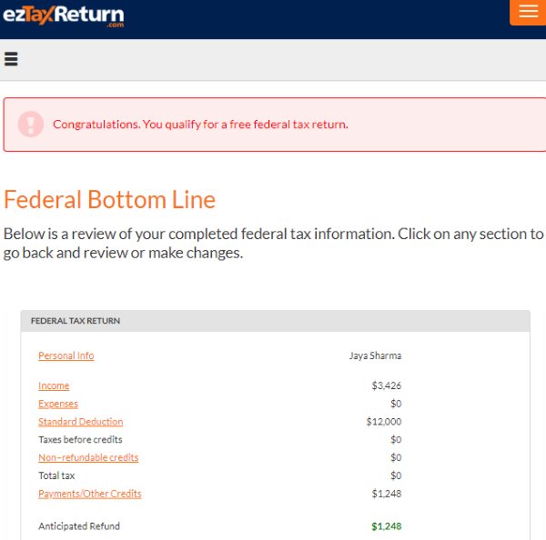The height and width of the screenshot is (540, 546).
Task: Click the ezTaxReturn logo
Action: click(64, 15)
